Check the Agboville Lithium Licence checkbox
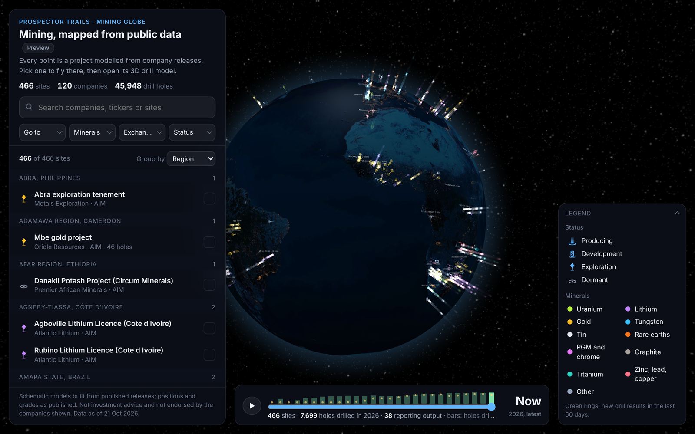Image resolution: width=695 pixels, height=434 pixels. click(x=209, y=328)
